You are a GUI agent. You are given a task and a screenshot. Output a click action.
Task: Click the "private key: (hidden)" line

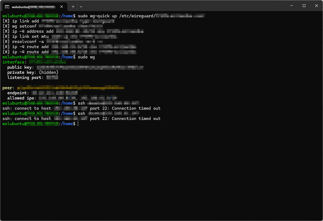(x=33, y=73)
